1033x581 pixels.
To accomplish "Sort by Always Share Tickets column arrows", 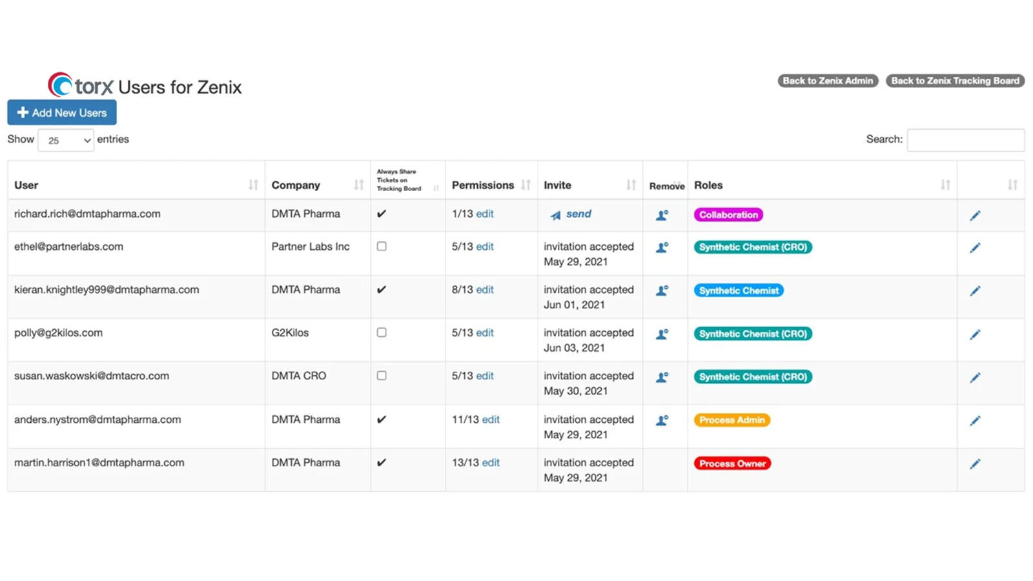I will (436, 189).
